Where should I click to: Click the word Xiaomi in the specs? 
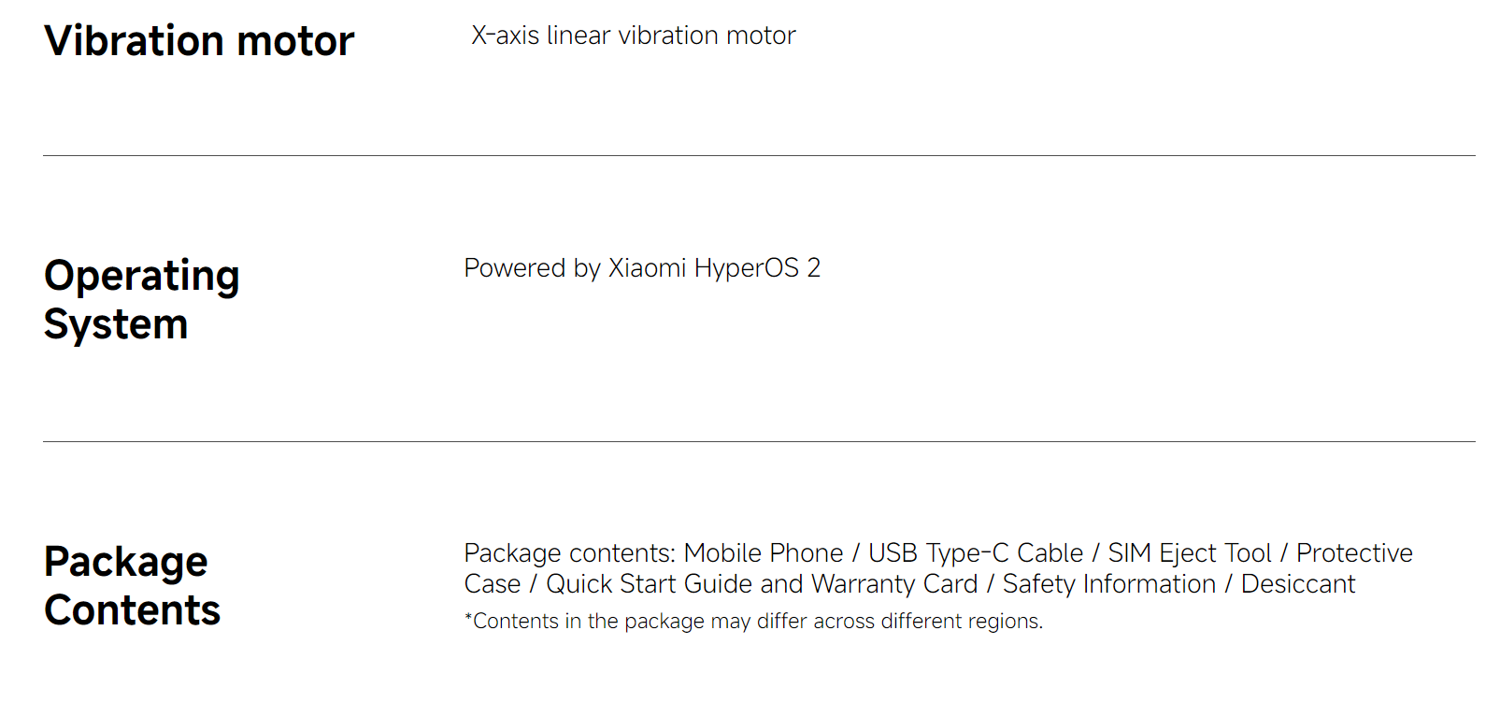point(647,268)
